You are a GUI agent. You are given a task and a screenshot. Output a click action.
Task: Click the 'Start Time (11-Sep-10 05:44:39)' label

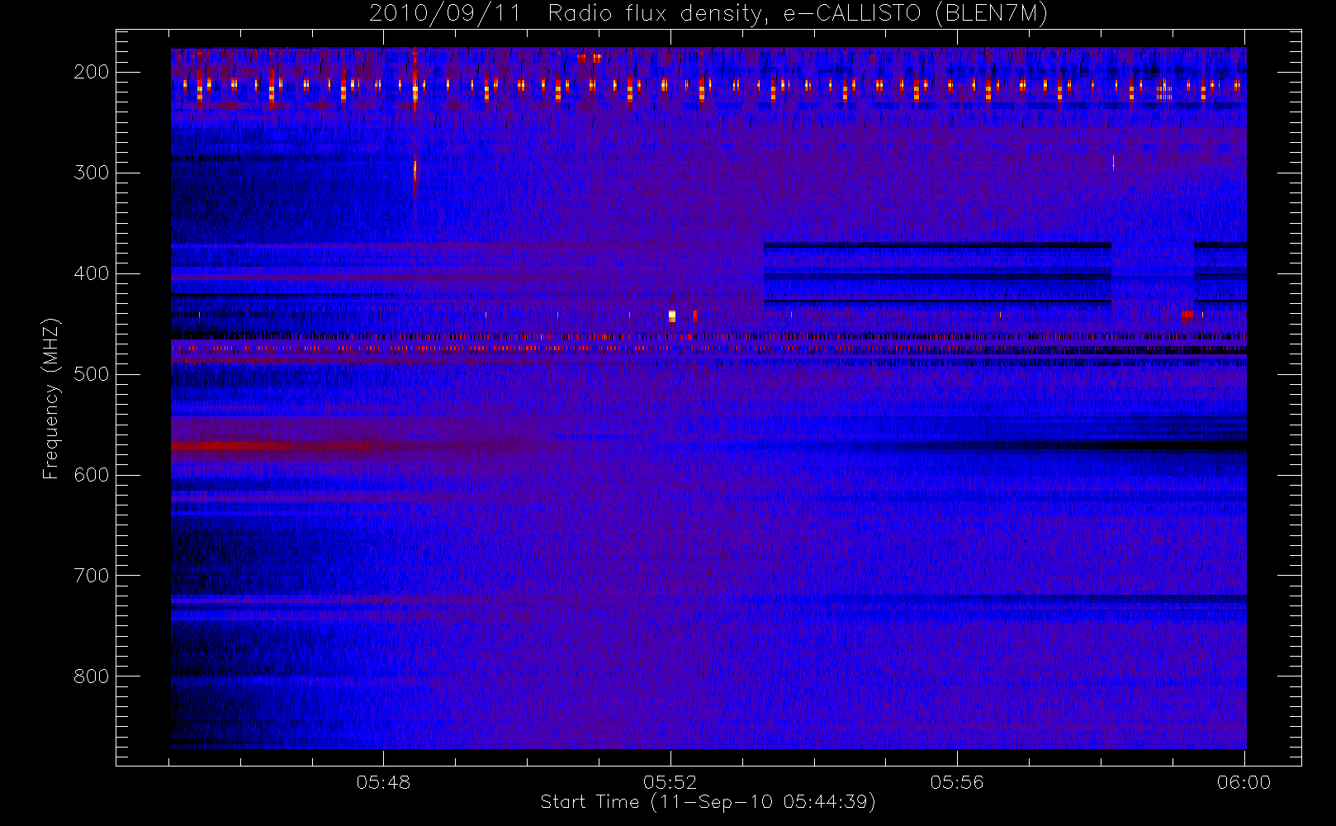pos(708,802)
